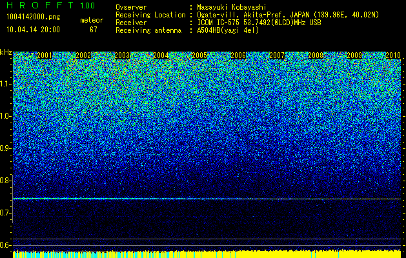Click the 0.6 kHz axis label
The image size is (406, 258).
point(5,245)
